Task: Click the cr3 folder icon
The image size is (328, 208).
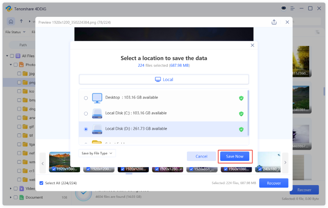Action: (25, 171)
